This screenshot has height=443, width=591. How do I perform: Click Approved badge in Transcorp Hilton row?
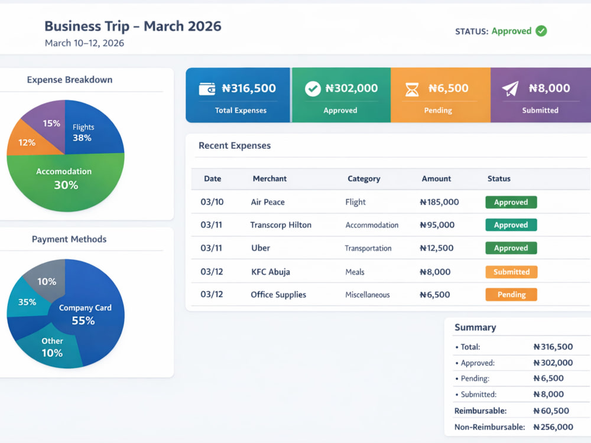click(511, 225)
